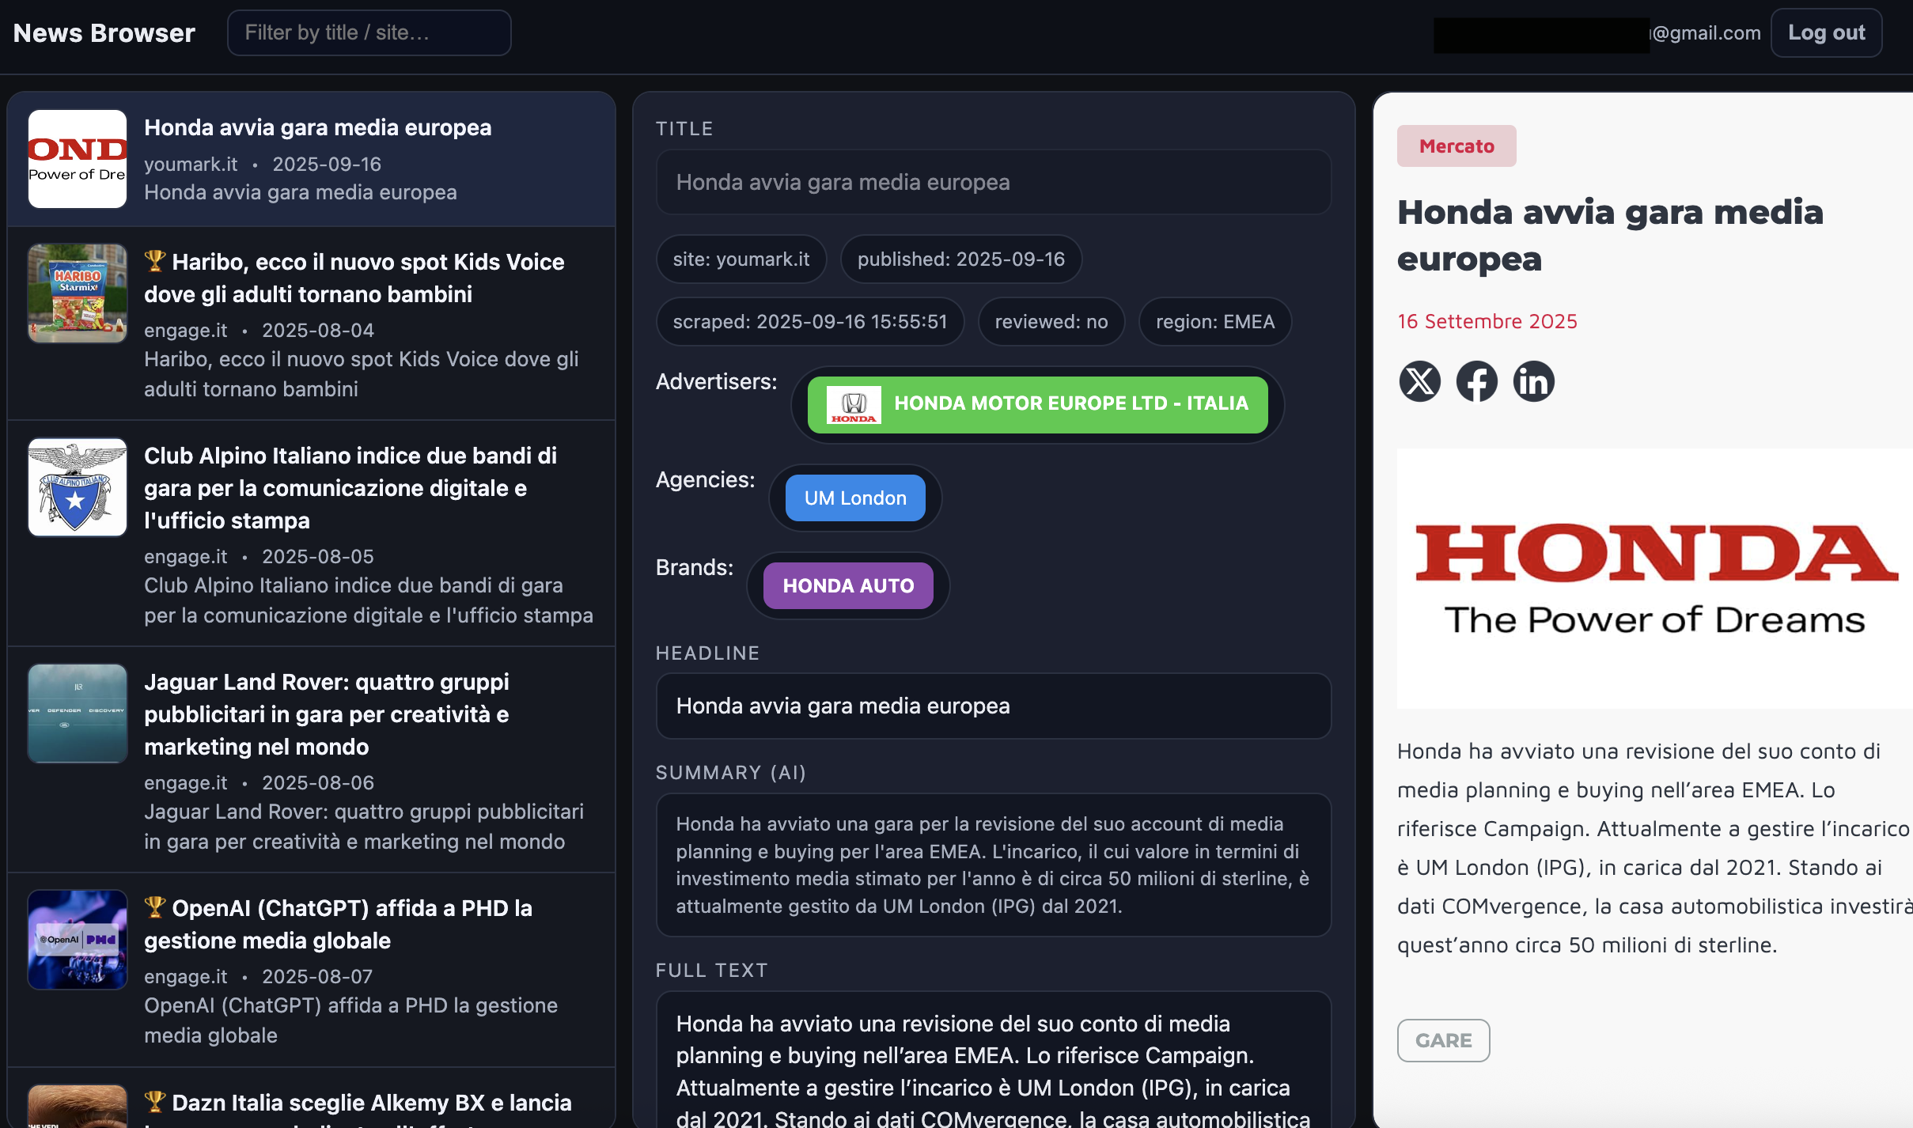Click the LinkedIn share icon
This screenshot has width=1913, height=1128.
point(1533,382)
